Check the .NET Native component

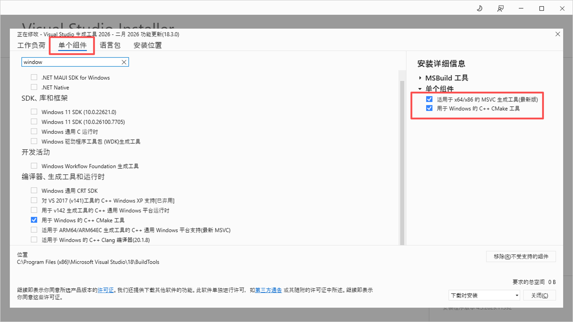34,87
